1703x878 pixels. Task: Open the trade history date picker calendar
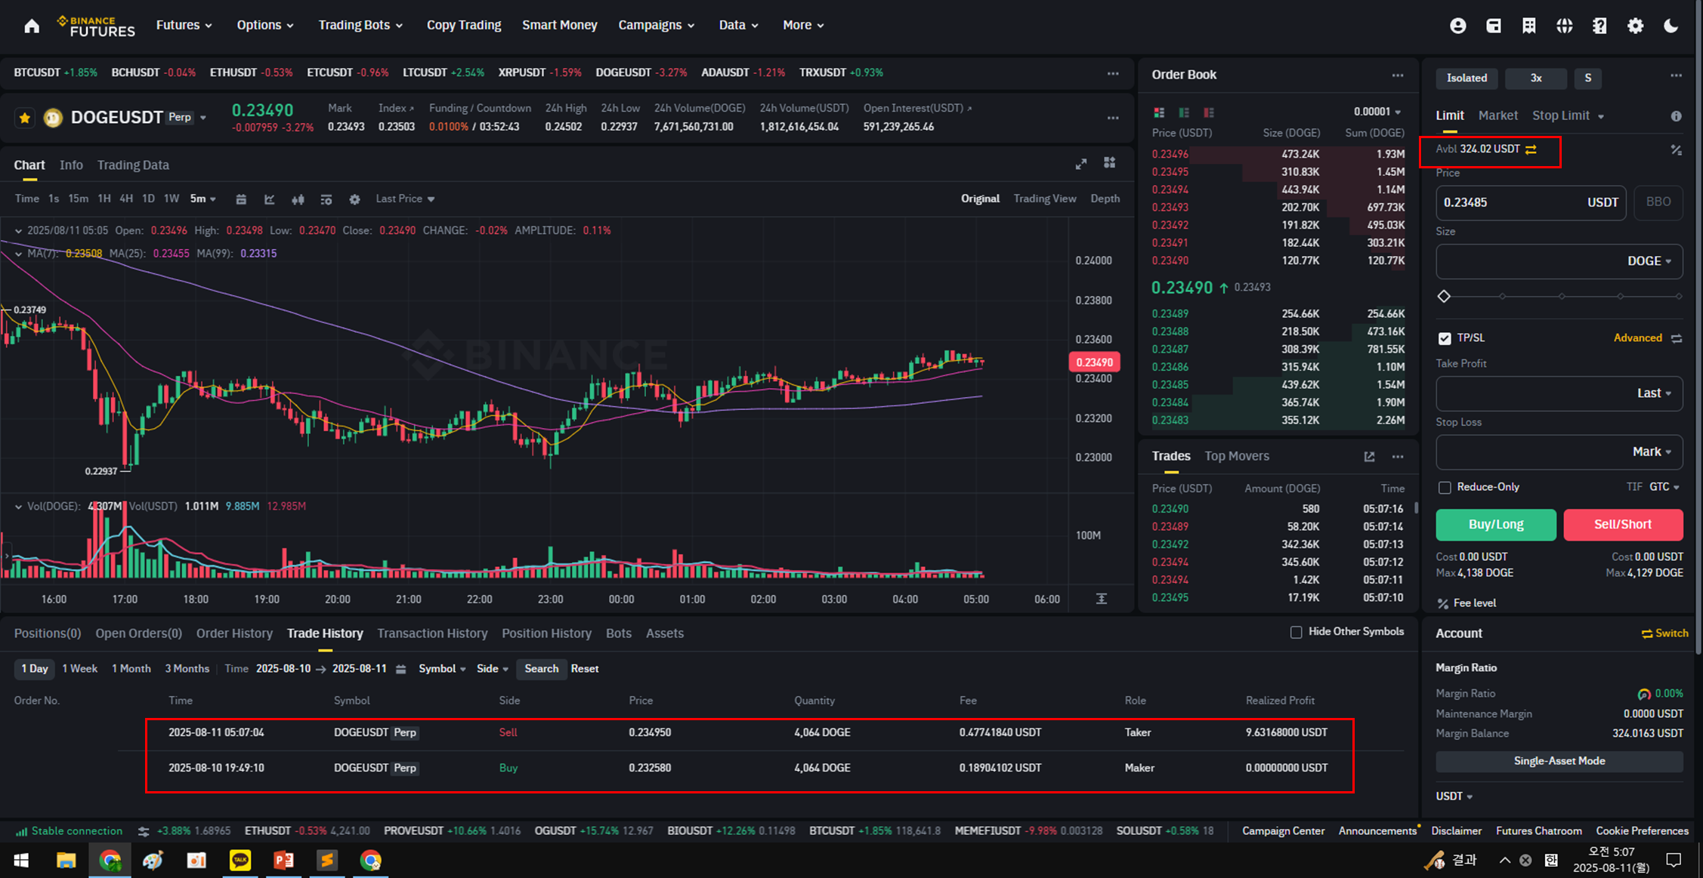click(401, 669)
